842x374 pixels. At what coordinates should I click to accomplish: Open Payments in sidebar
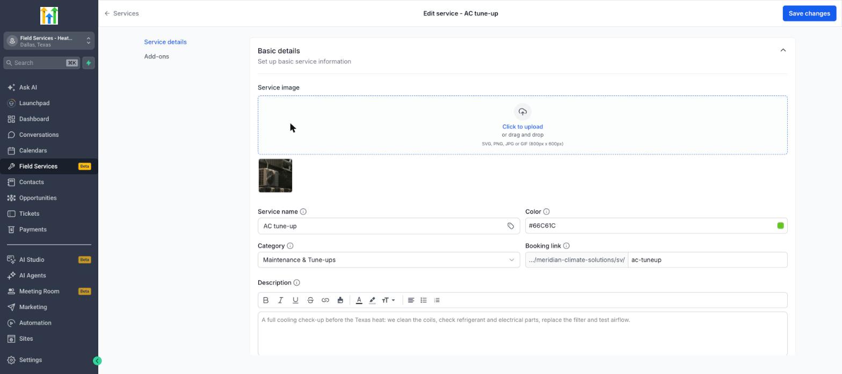pos(49,230)
